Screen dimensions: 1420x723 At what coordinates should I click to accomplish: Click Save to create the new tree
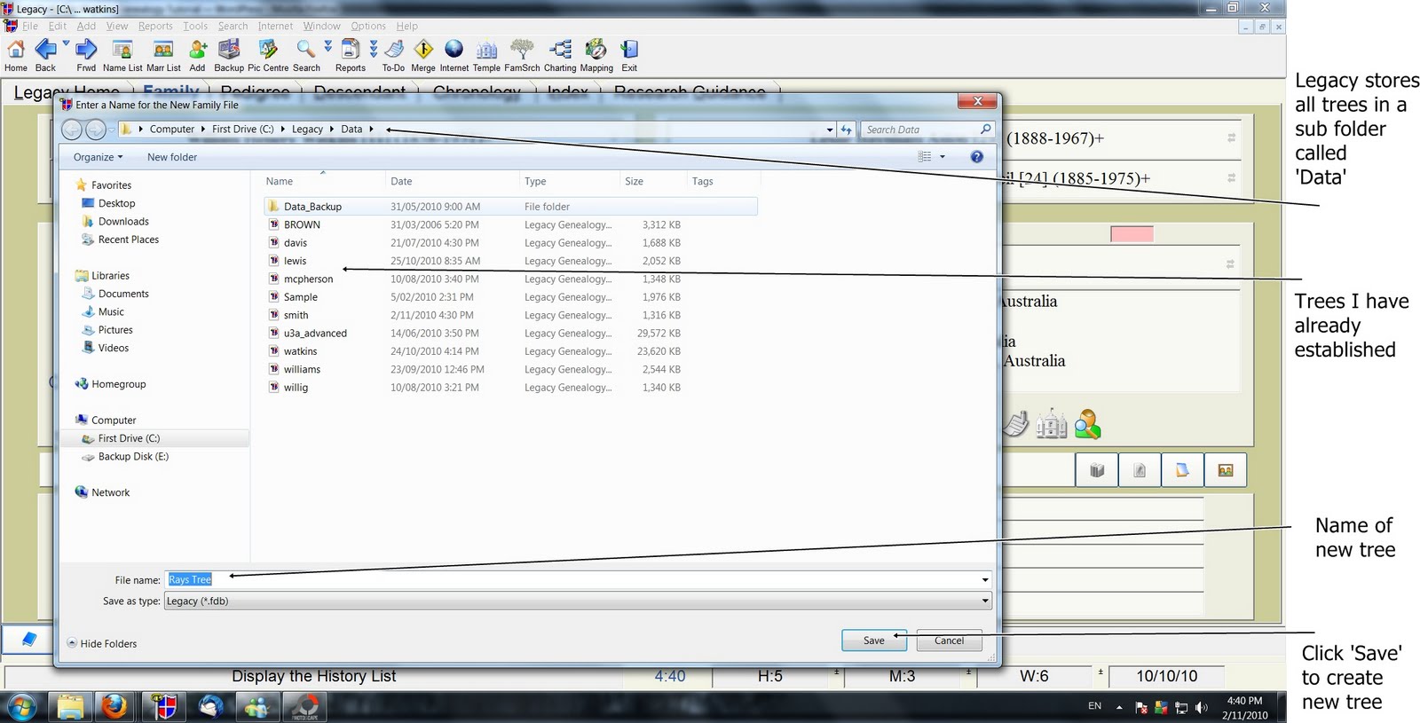(874, 640)
